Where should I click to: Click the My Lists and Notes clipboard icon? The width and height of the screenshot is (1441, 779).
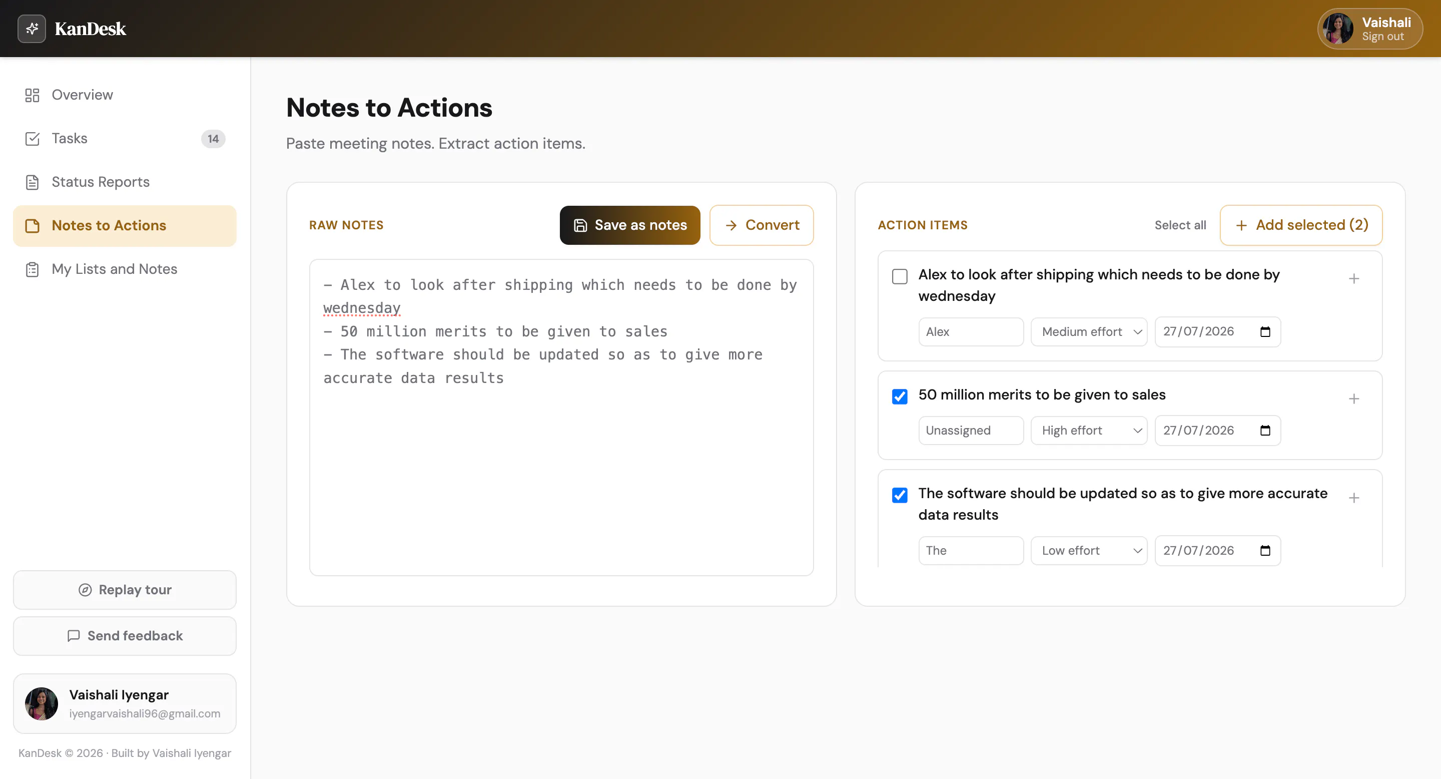pyautogui.click(x=33, y=270)
